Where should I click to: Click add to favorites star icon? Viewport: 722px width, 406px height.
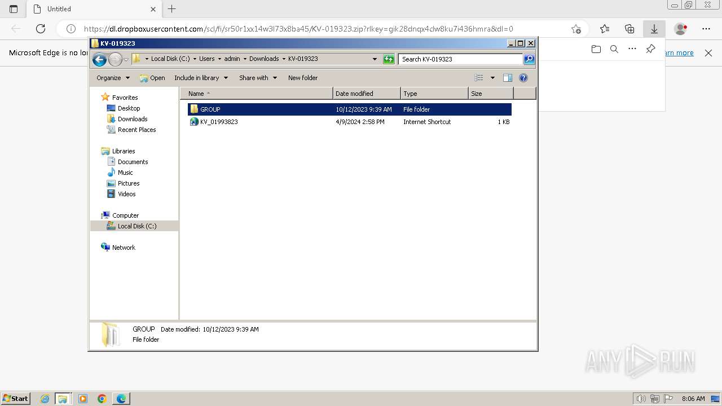pyautogui.click(x=575, y=29)
